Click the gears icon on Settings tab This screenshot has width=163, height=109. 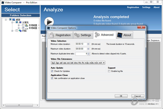(x=77, y=35)
